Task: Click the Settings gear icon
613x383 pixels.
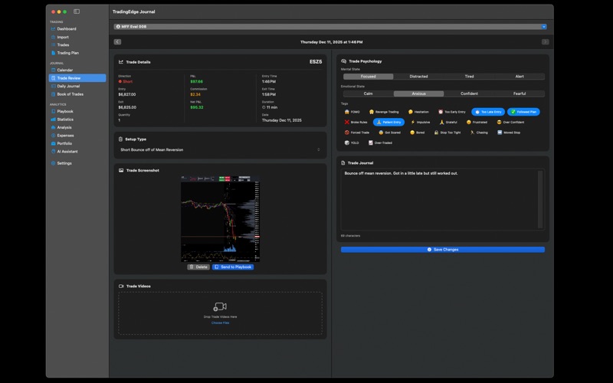Action: 53,163
